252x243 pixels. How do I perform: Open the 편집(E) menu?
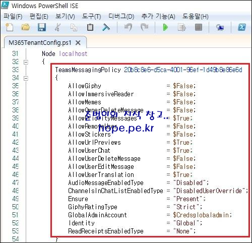pos(39,16)
